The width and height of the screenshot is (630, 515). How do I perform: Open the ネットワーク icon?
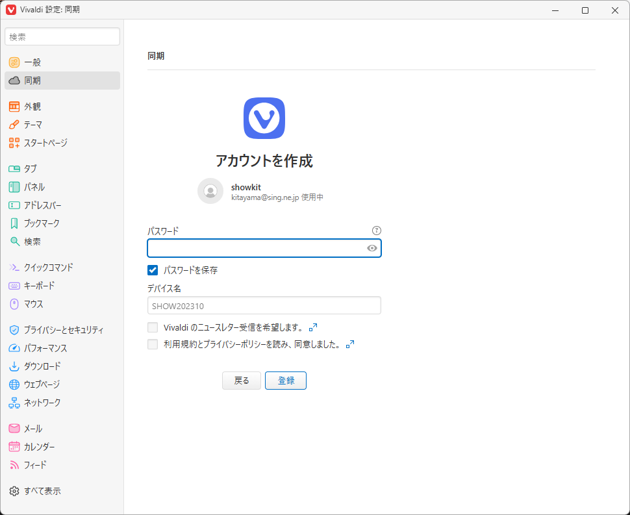(x=14, y=403)
